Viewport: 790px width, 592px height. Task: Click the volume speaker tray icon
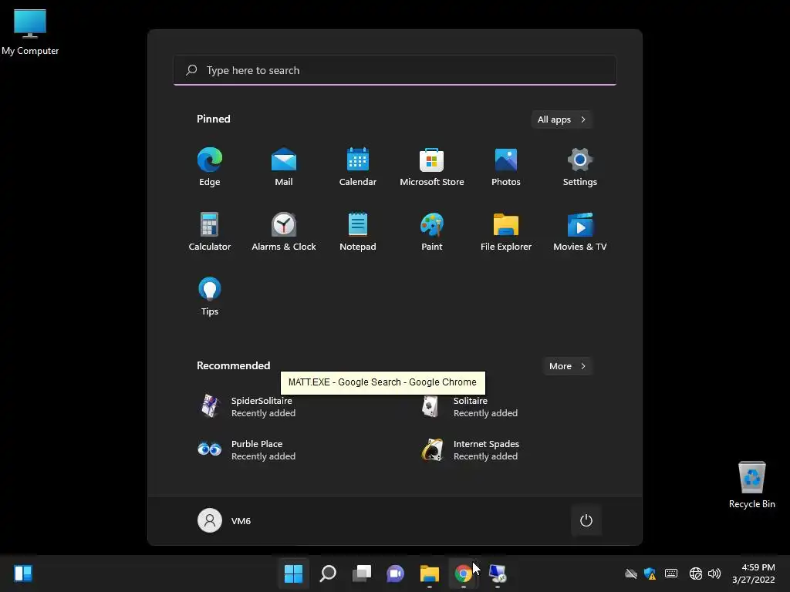tap(714, 573)
